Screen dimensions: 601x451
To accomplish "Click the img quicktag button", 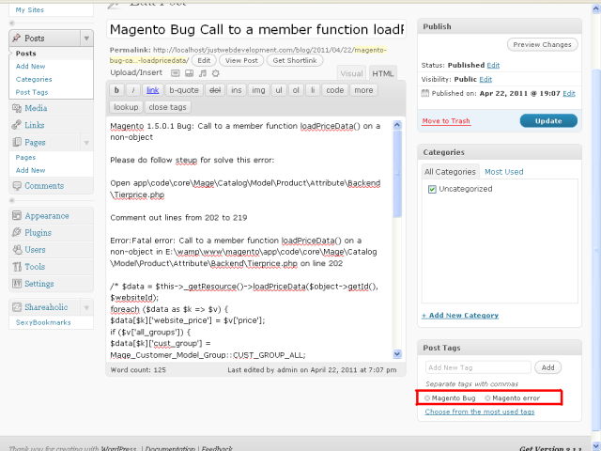I will pos(258,90).
